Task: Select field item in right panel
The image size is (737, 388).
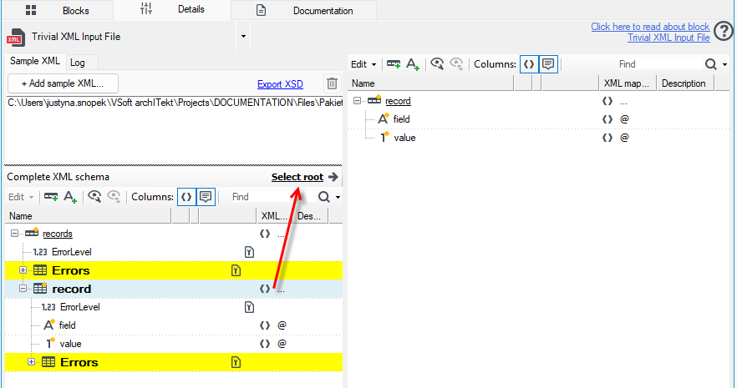Action: point(401,119)
